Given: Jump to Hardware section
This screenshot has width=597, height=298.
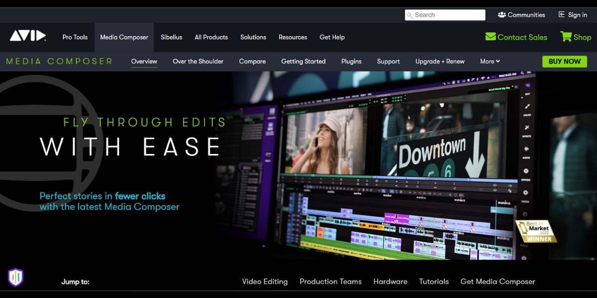Looking at the screenshot, I should pyautogui.click(x=391, y=282).
